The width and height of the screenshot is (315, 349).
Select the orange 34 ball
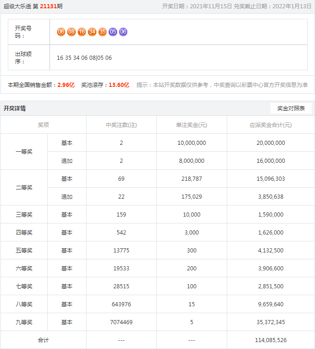coord(92,32)
